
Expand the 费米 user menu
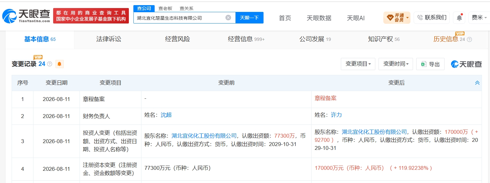click(479, 18)
